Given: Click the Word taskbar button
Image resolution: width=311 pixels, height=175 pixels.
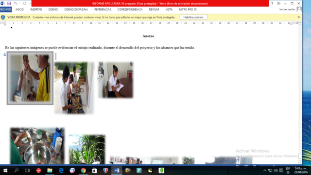Looking at the screenshot, I should [117, 171].
